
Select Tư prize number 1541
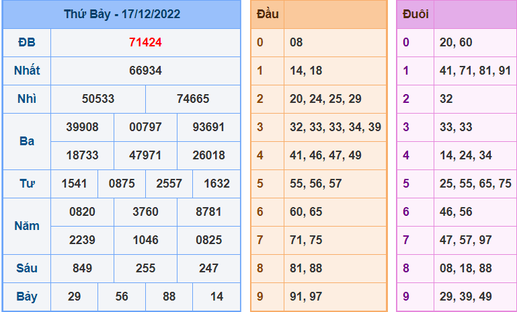click(74, 184)
